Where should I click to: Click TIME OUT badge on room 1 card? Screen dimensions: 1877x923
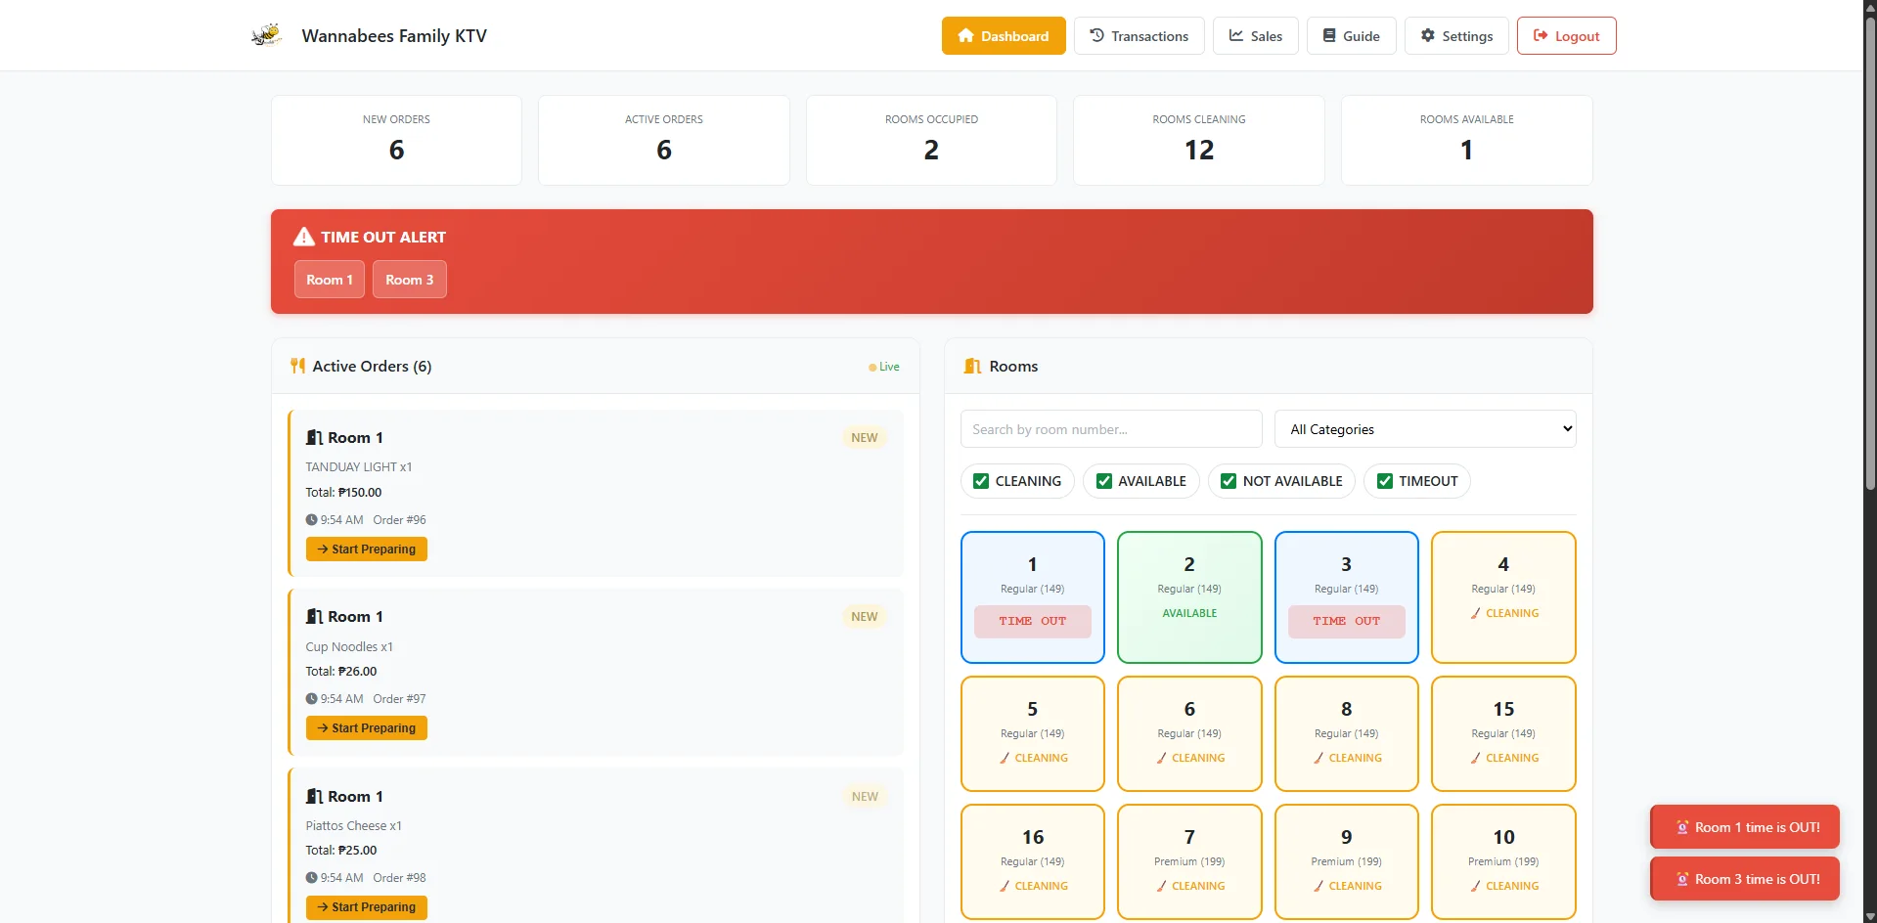(x=1032, y=622)
